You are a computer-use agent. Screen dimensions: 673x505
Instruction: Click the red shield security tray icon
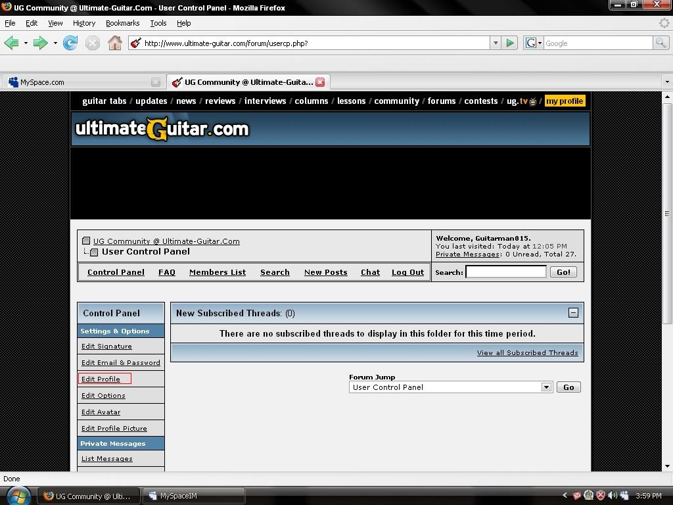[x=601, y=496]
